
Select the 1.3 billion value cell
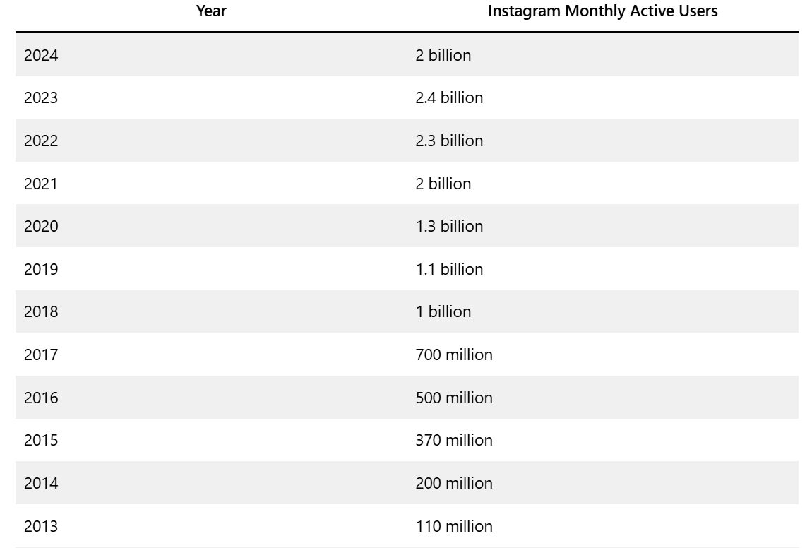(449, 226)
